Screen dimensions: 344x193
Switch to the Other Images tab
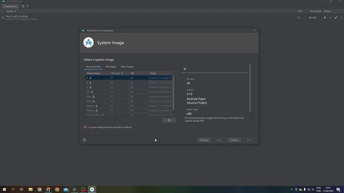(x=127, y=66)
